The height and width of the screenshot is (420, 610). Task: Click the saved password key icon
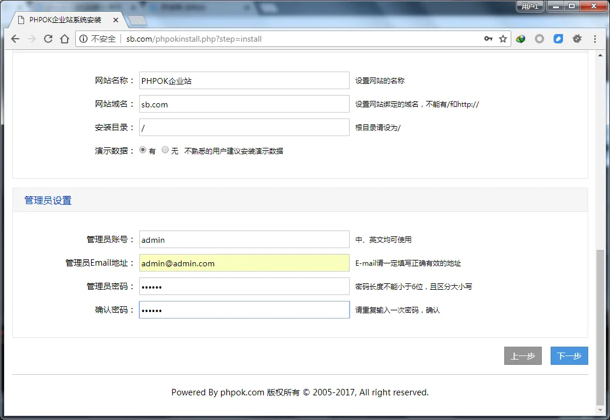coord(488,39)
